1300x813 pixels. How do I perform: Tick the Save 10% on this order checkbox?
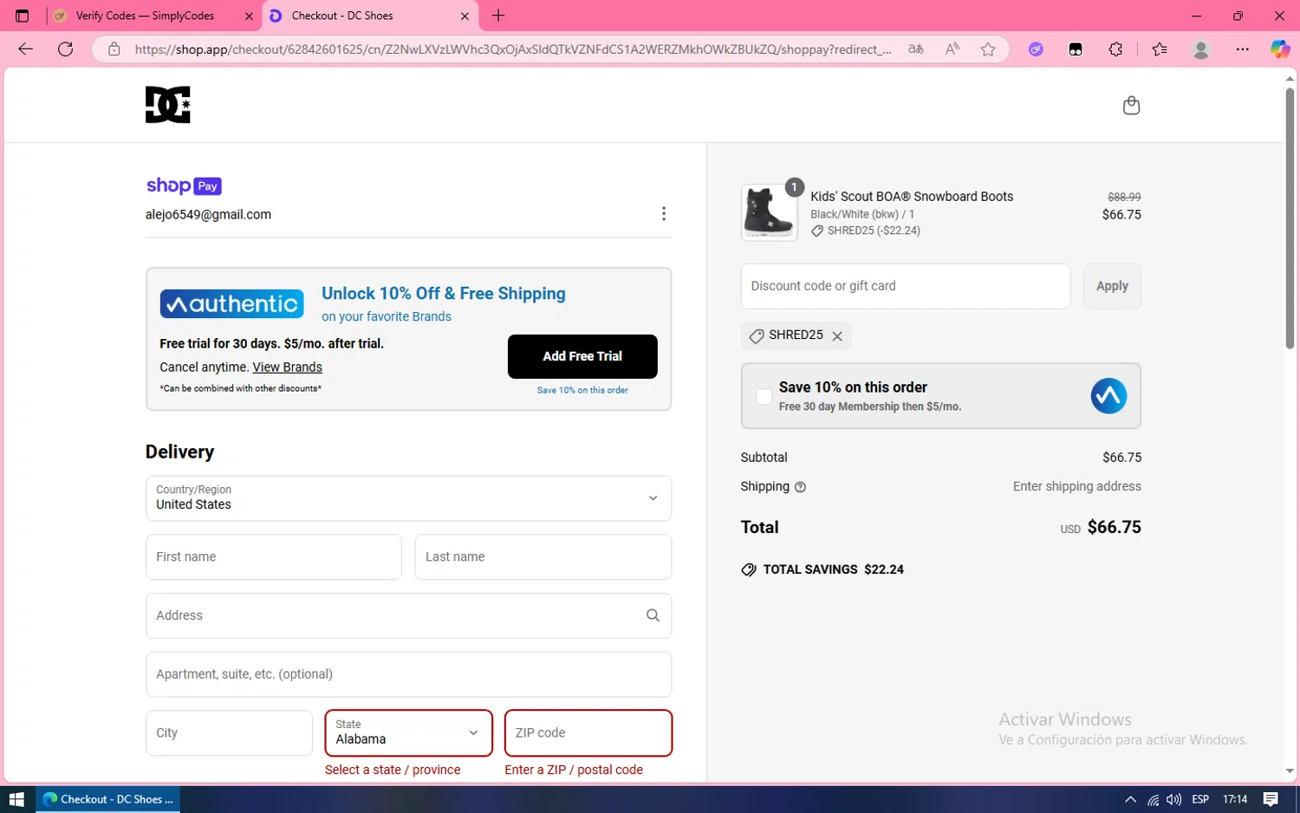pyautogui.click(x=764, y=397)
